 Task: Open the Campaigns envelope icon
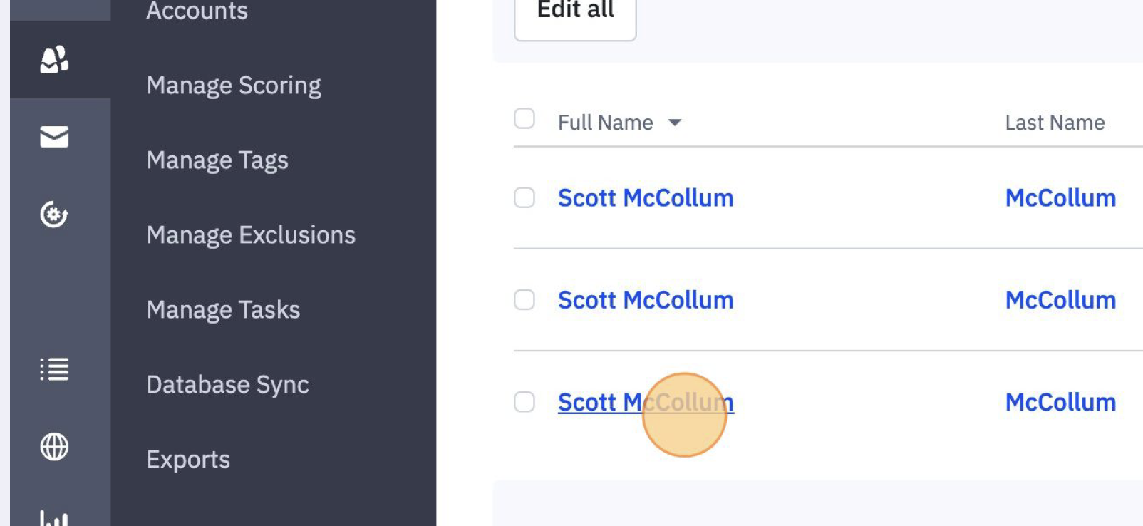[x=54, y=136]
